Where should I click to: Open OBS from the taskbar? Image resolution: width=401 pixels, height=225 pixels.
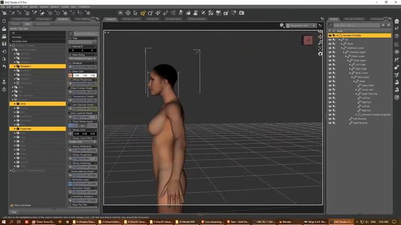[264, 222]
